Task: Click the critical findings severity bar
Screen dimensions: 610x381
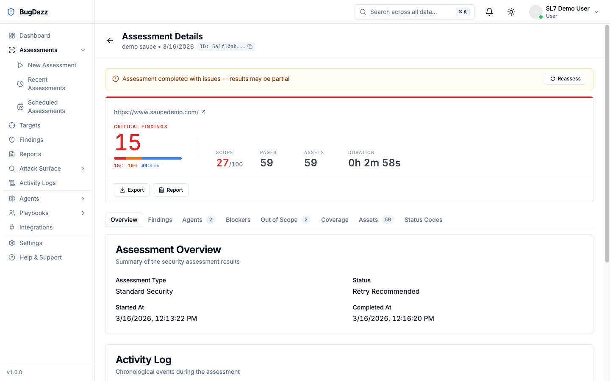Action: tap(148, 158)
